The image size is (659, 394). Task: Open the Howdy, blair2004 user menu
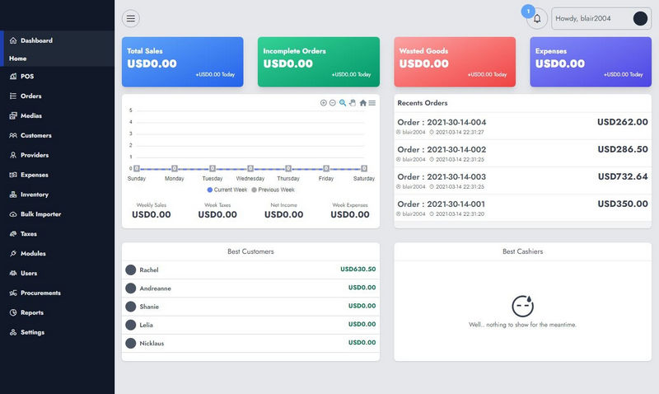(601, 18)
